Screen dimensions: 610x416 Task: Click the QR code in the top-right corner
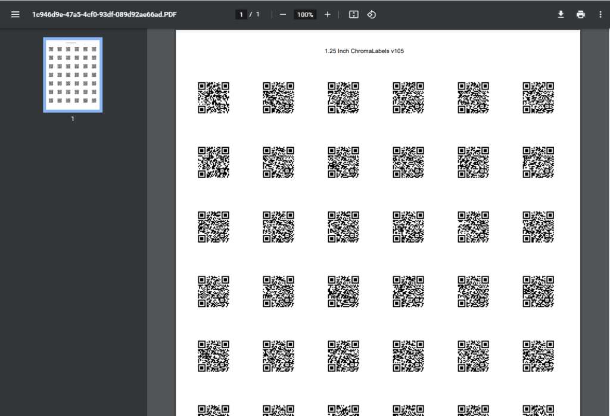click(538, 97)
